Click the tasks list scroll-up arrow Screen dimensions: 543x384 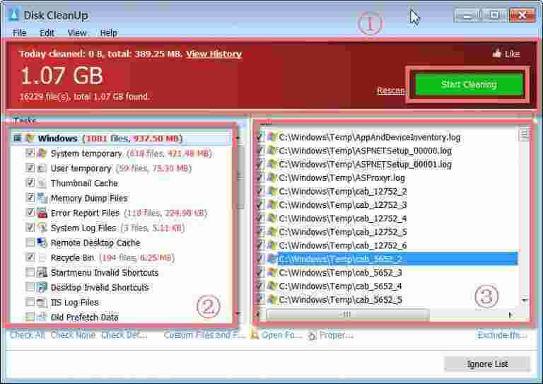[x=238, y=138]
